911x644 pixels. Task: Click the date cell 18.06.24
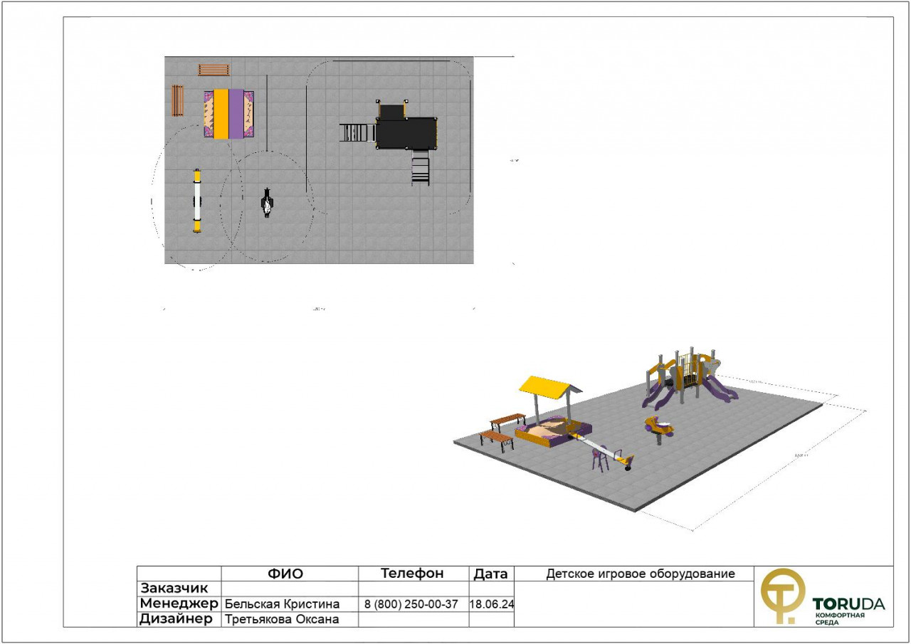click(491, 604)
